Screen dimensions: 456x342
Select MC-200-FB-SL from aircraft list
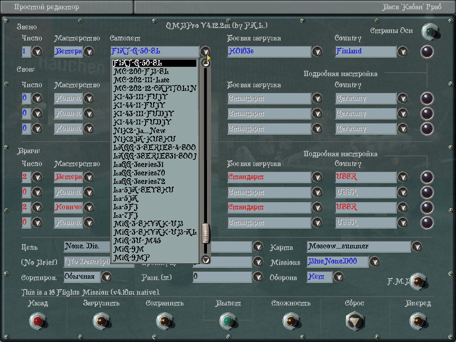[x=155, y=72]
